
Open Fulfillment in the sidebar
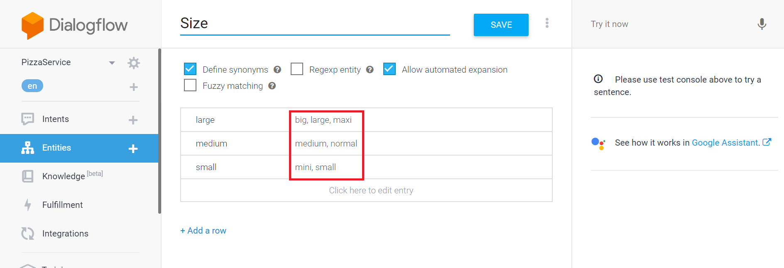pyautogui.click(x=63, y=205)
